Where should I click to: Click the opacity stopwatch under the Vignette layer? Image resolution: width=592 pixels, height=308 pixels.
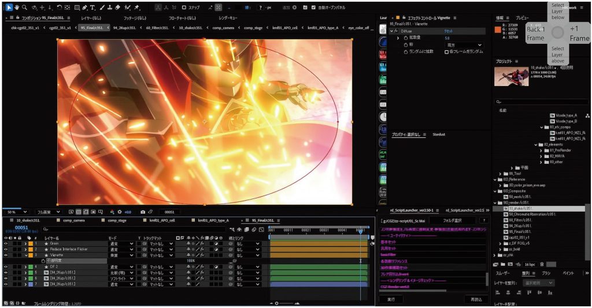[43, 261]
